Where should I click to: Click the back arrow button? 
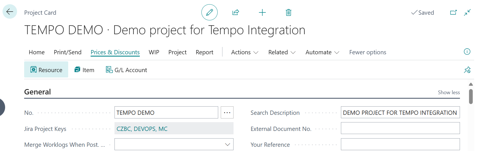click(x=10, y=12)
